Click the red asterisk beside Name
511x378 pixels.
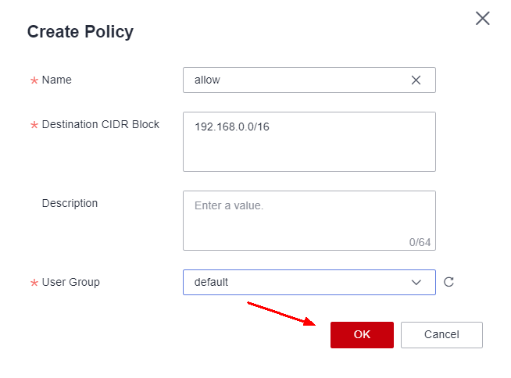click(x=34, y=81)
